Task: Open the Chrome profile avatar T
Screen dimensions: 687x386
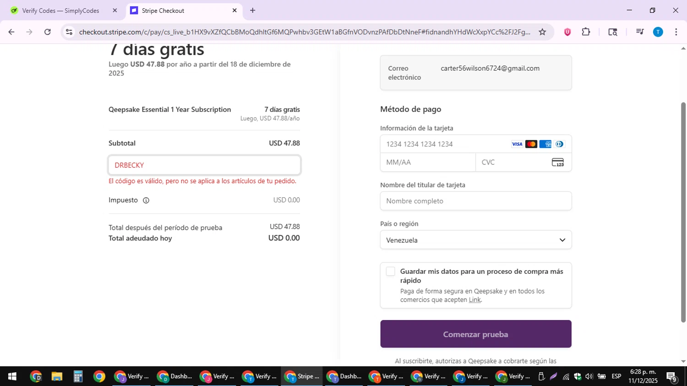Action: coord(658,32)
